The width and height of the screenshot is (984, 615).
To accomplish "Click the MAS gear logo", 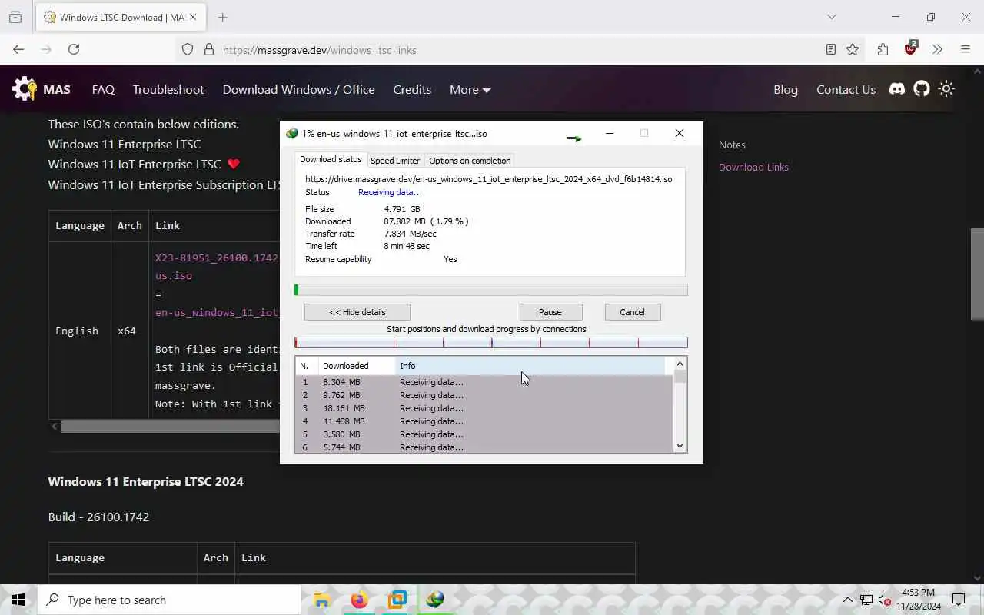I will click(25, 89).
